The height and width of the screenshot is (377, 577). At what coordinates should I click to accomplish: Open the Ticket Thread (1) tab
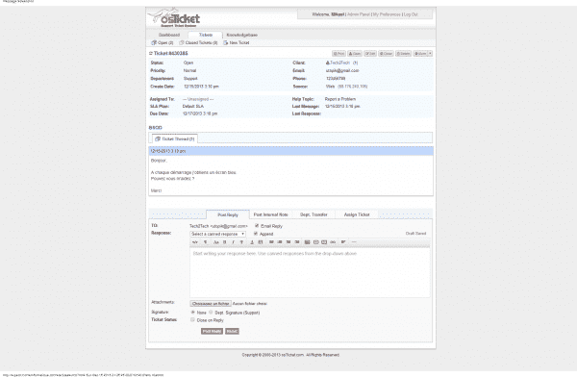[x=175, y=138]
